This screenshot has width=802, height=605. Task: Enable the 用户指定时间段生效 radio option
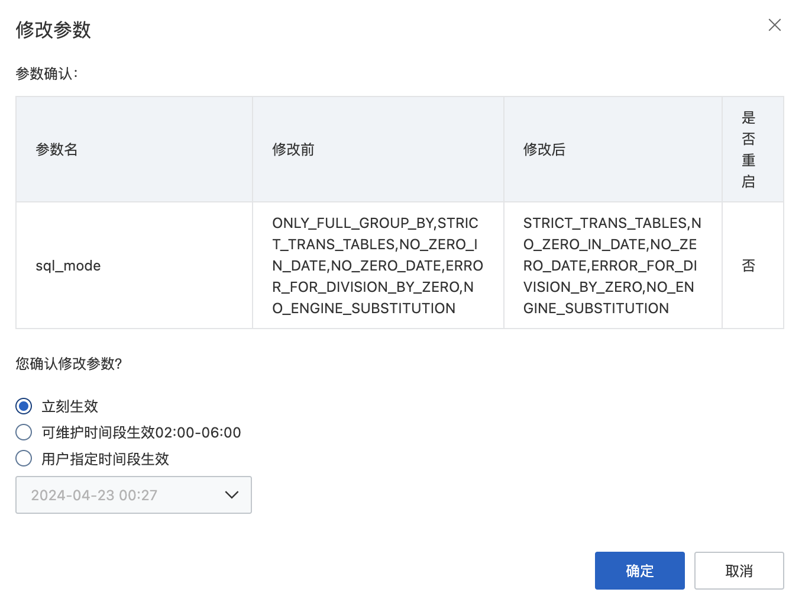24,458
